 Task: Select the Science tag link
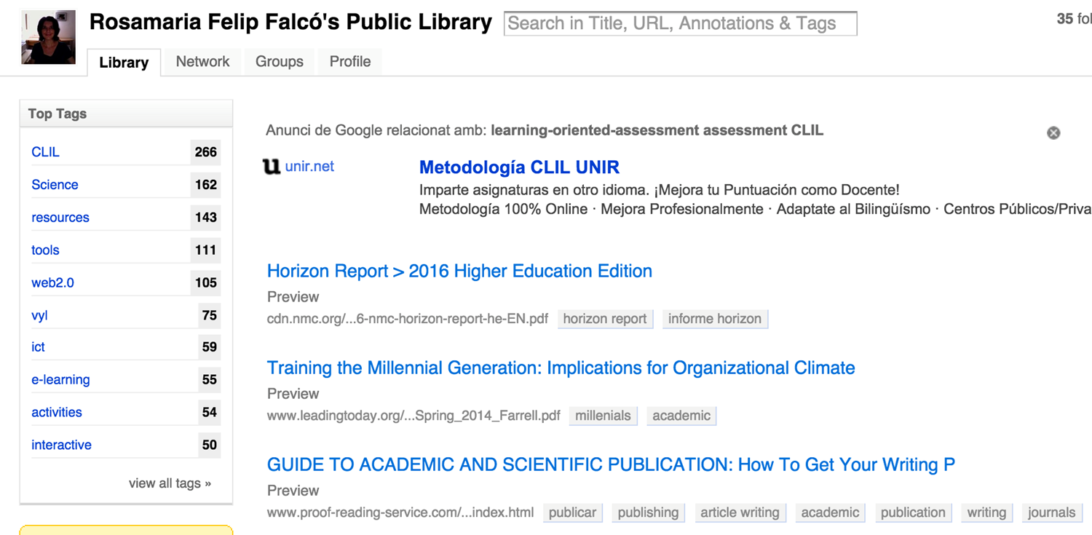point(55,185)
